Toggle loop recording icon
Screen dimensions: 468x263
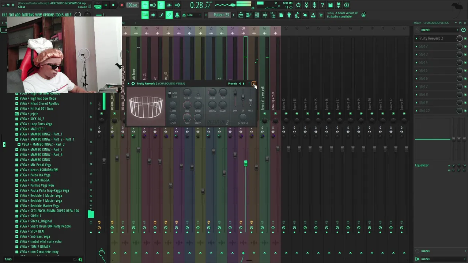coord(177,5)
